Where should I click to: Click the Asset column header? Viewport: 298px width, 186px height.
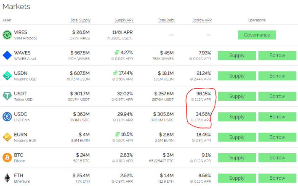pyautogui.click(x=7, y=20)
